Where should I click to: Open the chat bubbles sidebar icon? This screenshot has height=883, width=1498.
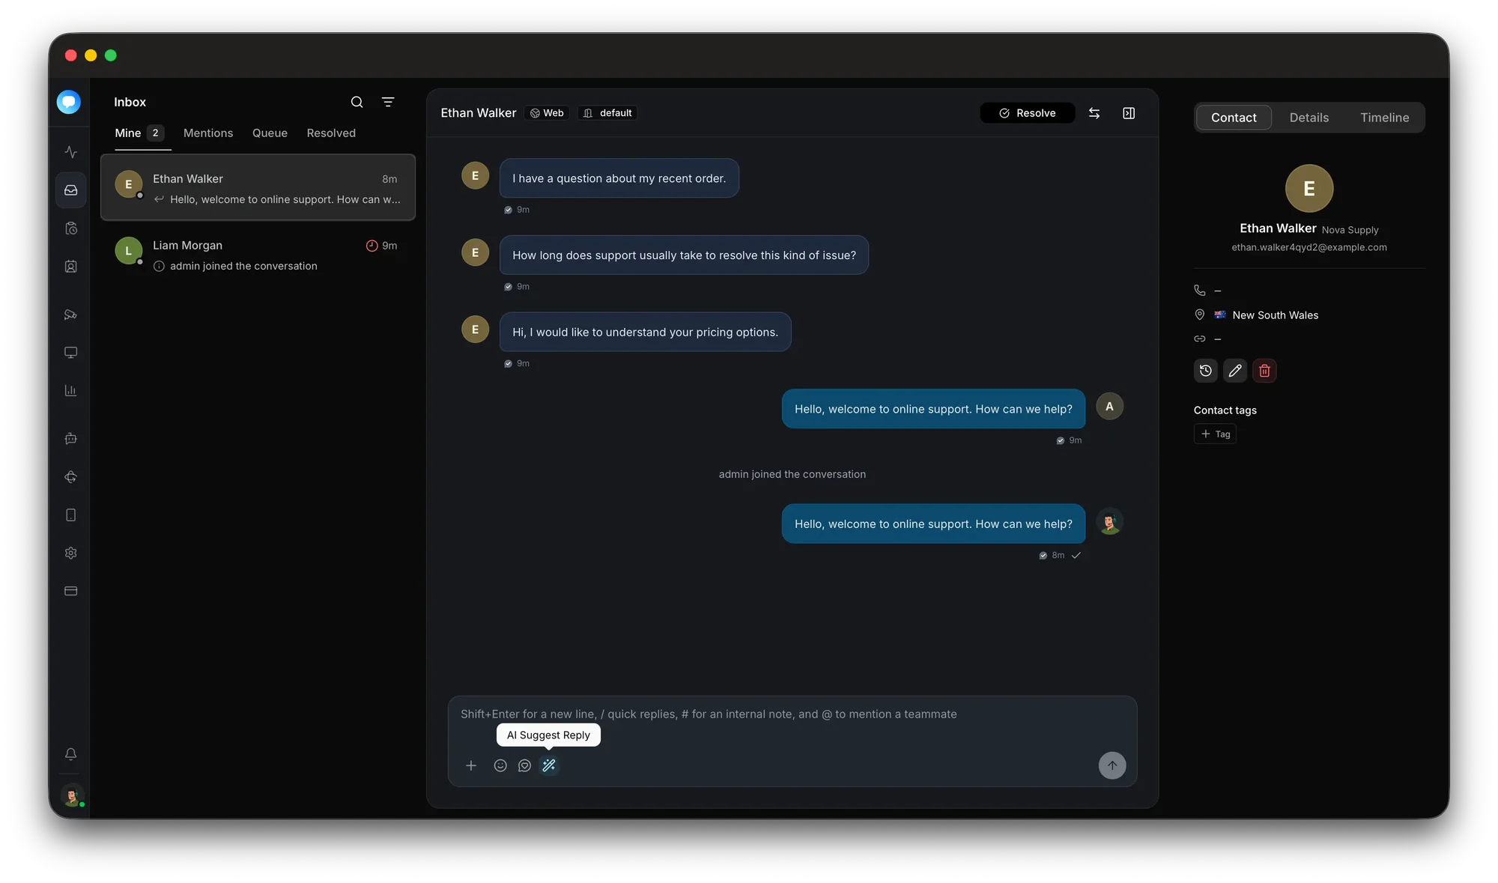click(71, 315)
